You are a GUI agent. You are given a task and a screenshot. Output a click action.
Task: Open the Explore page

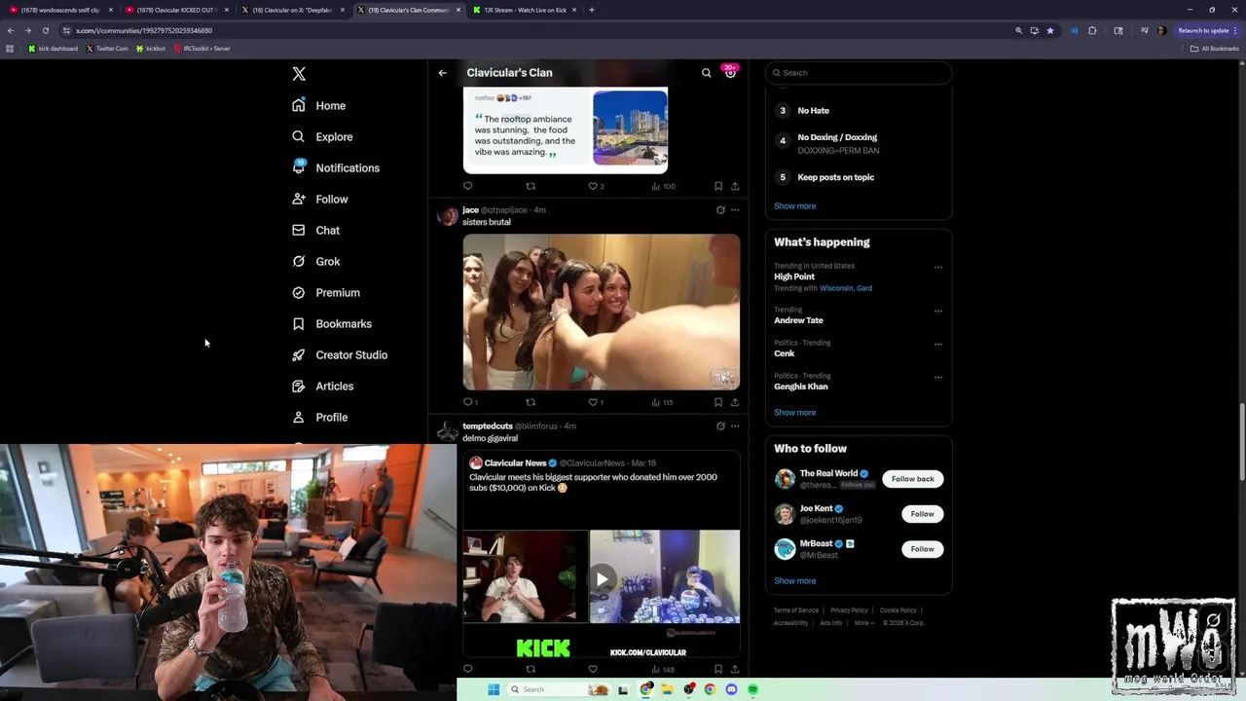pos(322,136)
